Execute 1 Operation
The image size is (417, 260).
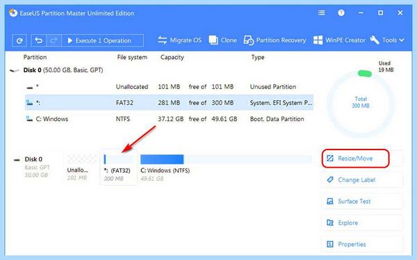point(103,40)
